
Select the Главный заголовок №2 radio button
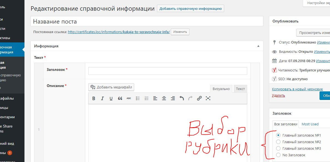[278, 142]
